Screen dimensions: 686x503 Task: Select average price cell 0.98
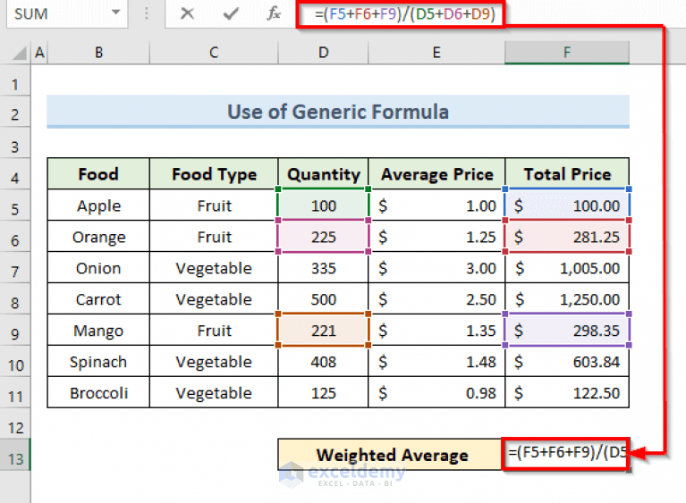(x=436, y=392)
